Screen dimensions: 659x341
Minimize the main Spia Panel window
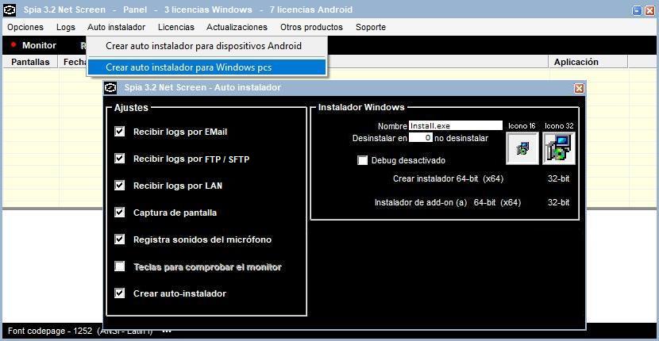[638, 10]
